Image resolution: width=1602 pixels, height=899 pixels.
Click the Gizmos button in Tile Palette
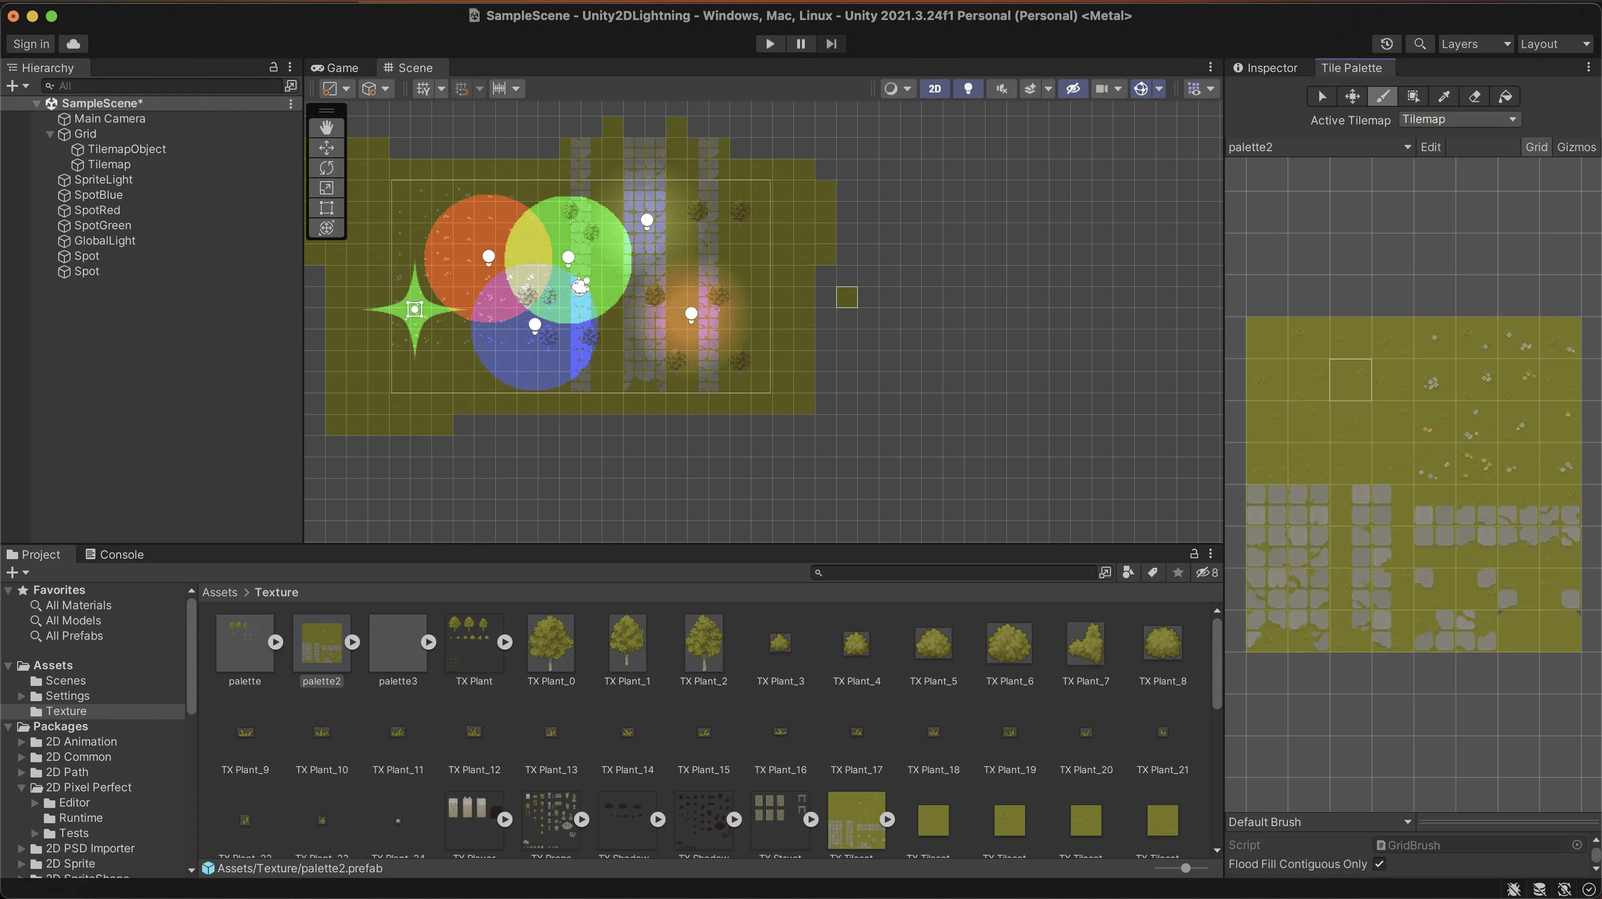[x=1577, y=147]
